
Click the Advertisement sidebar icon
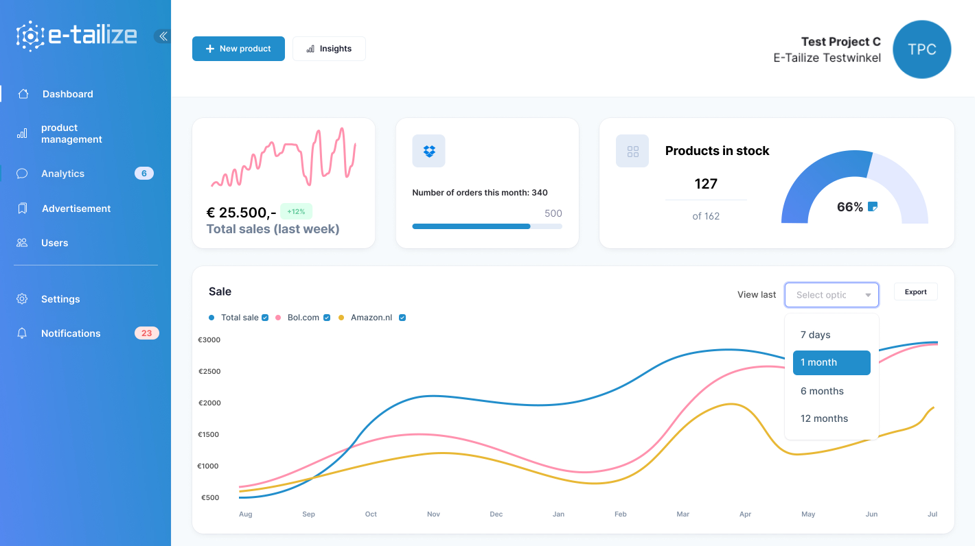tap(21, 209)
